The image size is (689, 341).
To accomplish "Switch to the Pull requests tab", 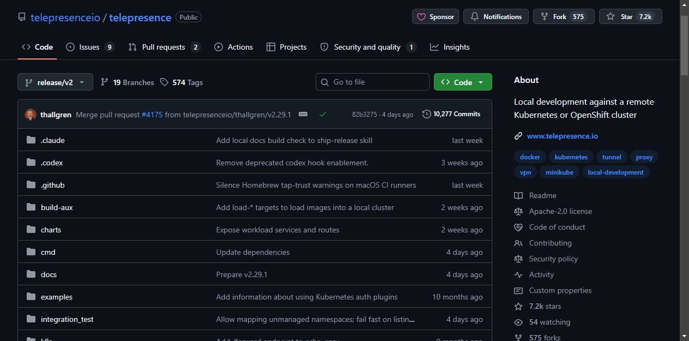I will click(164, 47).
